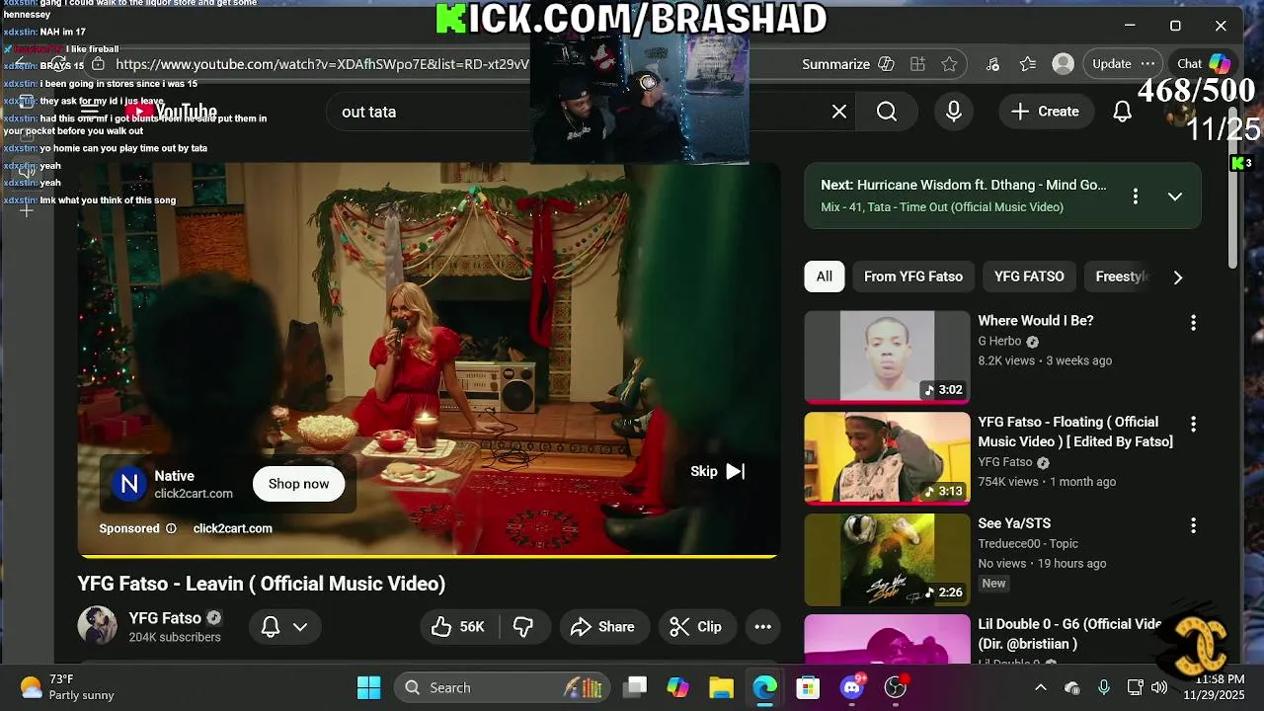The image size is (1264, 711).
Task: Open Lil Double 0 - G6 video title
Action: [x=1069, y=634]
